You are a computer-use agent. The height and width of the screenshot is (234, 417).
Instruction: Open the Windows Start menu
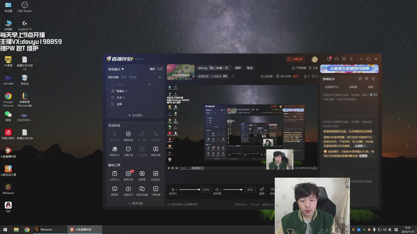pos(5,229)
